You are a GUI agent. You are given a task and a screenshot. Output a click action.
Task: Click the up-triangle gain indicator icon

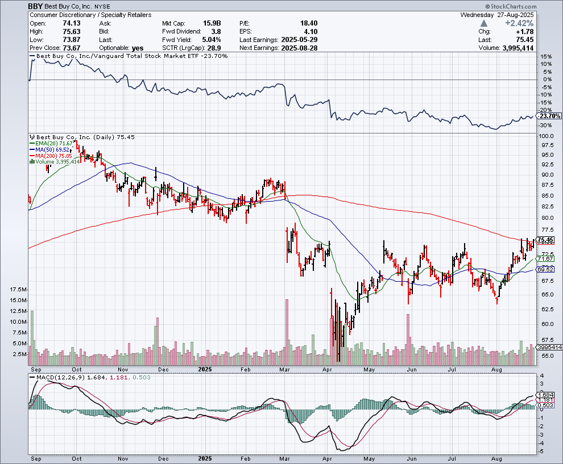pos(484,23)
